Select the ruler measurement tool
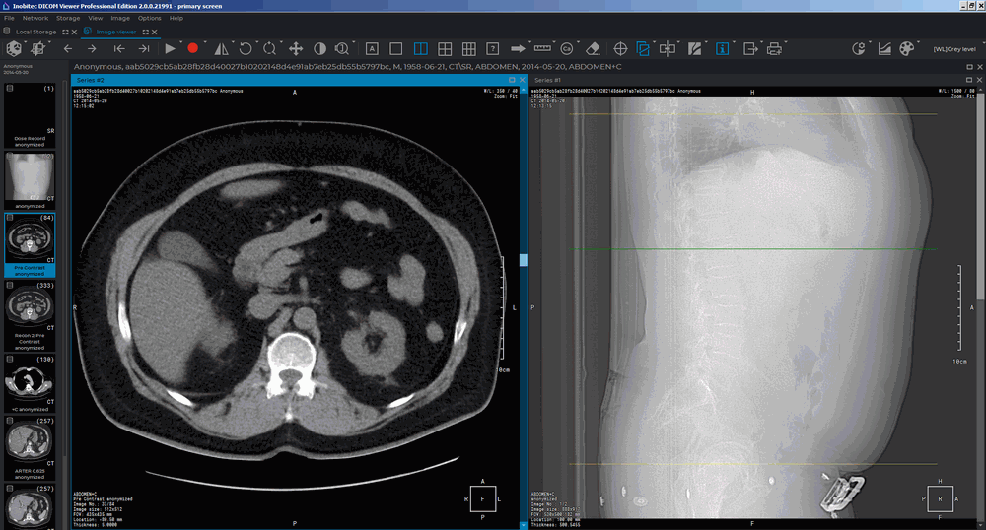986x530 pixels. click(x=542, y=48)
